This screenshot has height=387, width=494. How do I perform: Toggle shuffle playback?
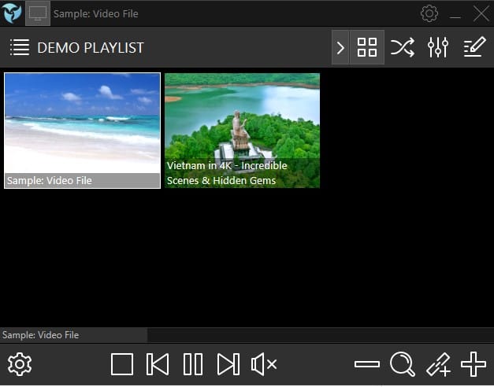(403, 47)
